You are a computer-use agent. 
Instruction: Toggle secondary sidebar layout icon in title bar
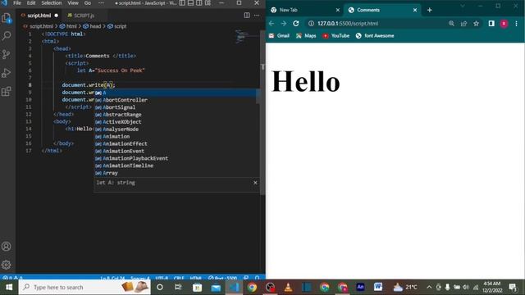click(199, 3)
